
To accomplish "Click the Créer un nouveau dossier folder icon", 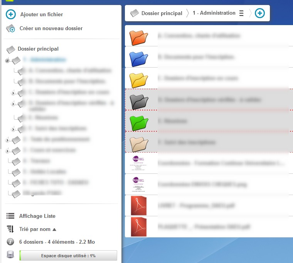I will [x=11, y=29].
